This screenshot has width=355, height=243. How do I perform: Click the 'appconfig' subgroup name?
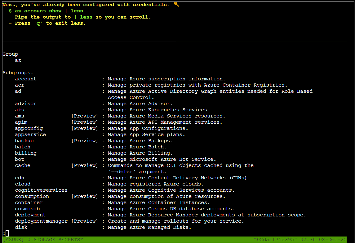tap(29, 128)
